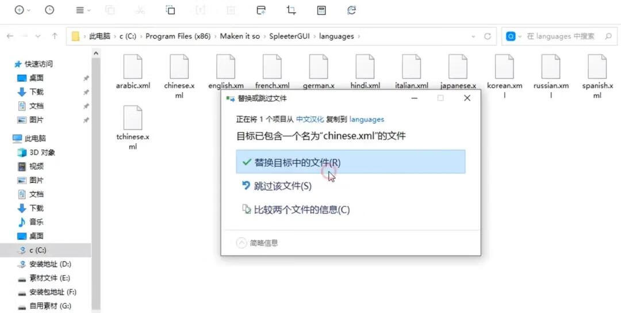Click pin icon beside quick access 文档

point(86,106)
